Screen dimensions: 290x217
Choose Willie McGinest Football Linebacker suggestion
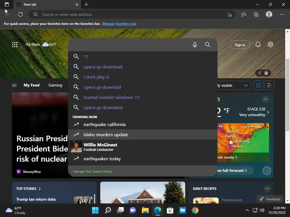click(x=143, y=147)
